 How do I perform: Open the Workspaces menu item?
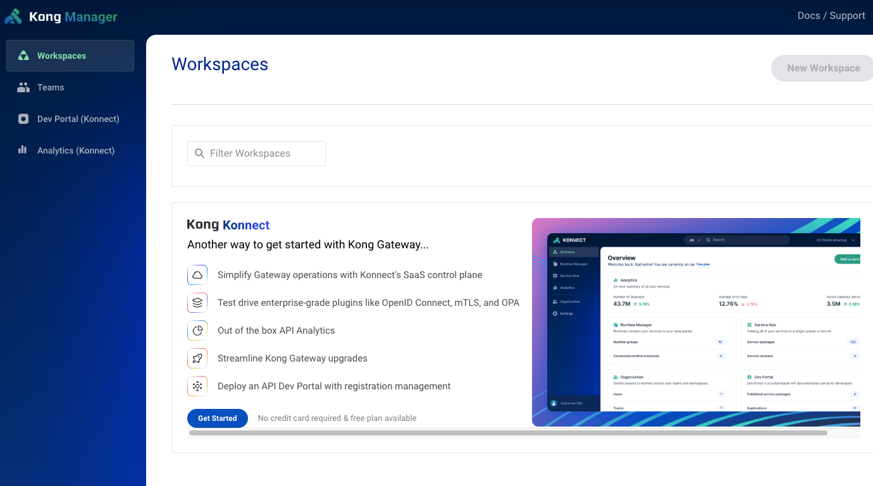point(70,56)
